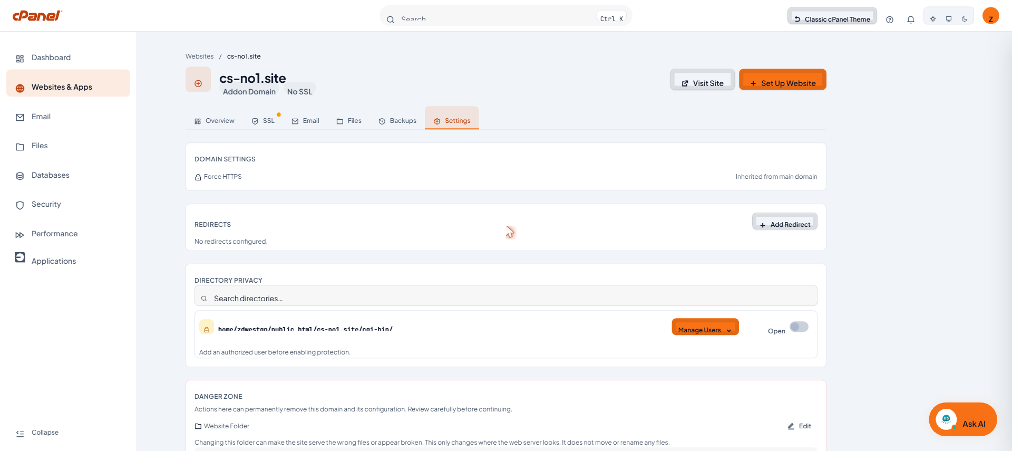Open Databases in sidebar
The width and height of the screenshot is (1012, 451).
pos(68,175)
